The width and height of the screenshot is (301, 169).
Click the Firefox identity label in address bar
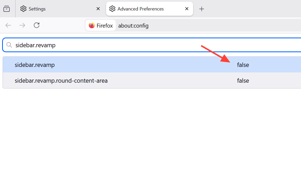[x=104, y=26]
